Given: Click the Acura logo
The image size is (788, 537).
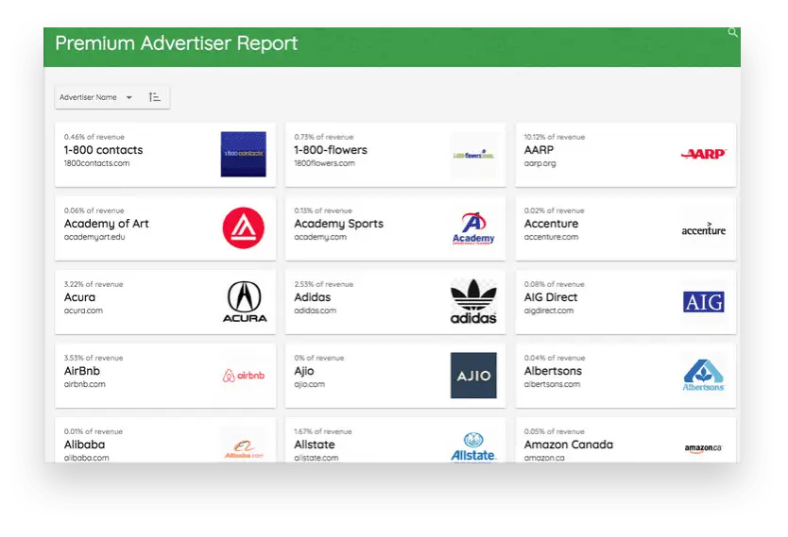Looking at the screenshot, I should (x=244, y=302).
